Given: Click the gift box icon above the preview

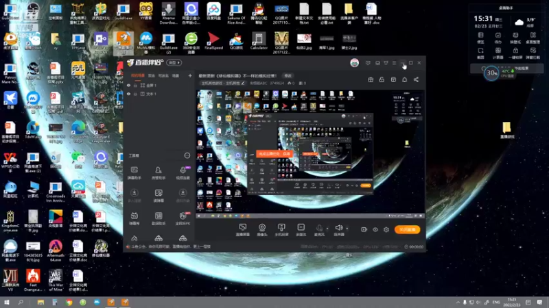Looking at the screenshot, I should tap(371, 79).
